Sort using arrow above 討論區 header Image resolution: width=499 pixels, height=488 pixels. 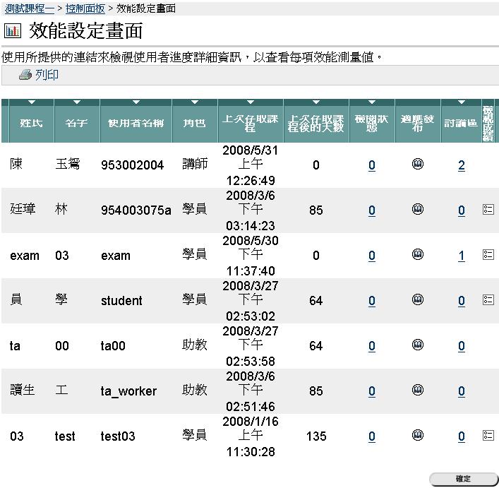coord(461,103)
